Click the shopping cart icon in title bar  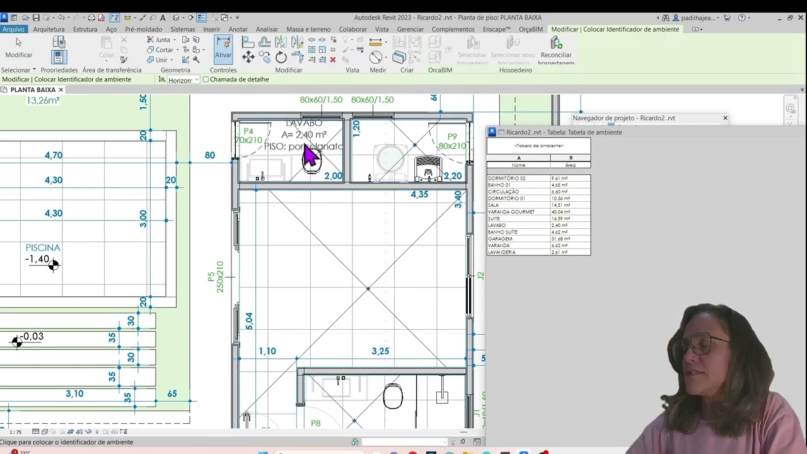coord(727,18)
